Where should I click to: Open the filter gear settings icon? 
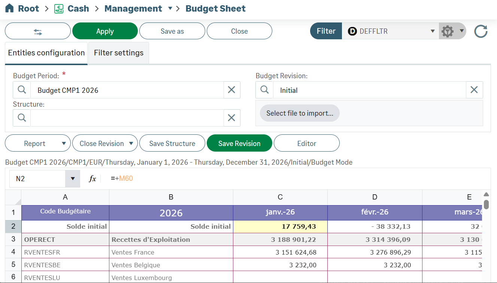(448, 31)
